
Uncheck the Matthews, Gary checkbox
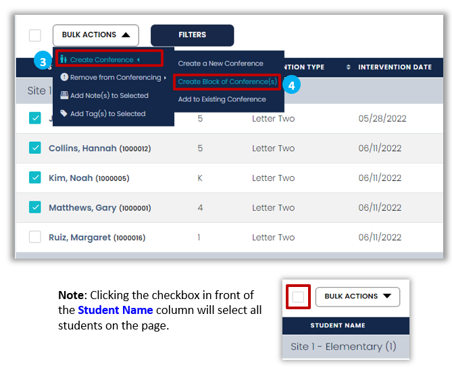point(35,207)
